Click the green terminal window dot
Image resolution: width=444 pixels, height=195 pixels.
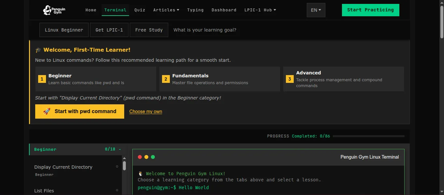(153, 157)
